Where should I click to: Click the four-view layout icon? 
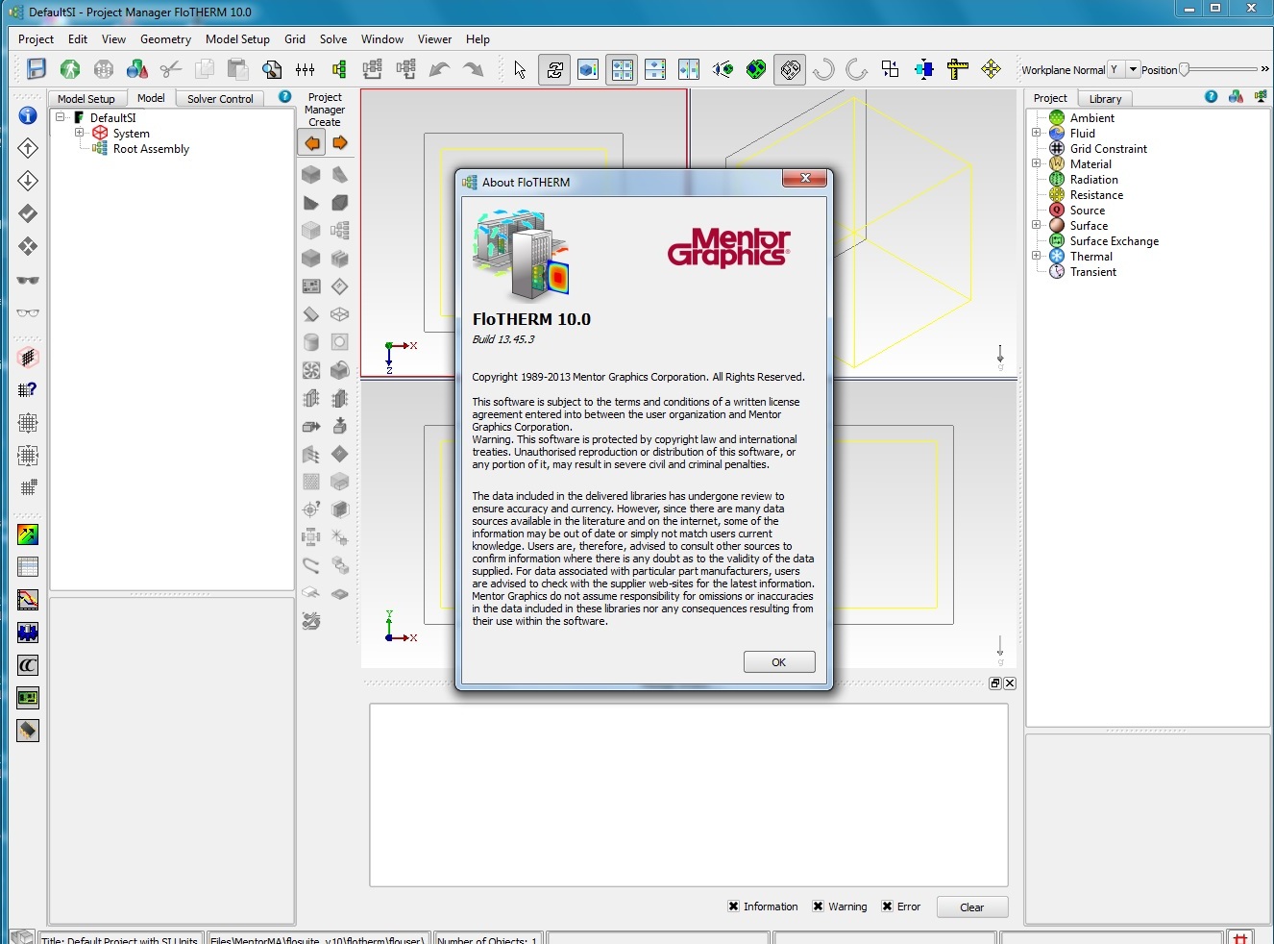click(x=623, y=69)
